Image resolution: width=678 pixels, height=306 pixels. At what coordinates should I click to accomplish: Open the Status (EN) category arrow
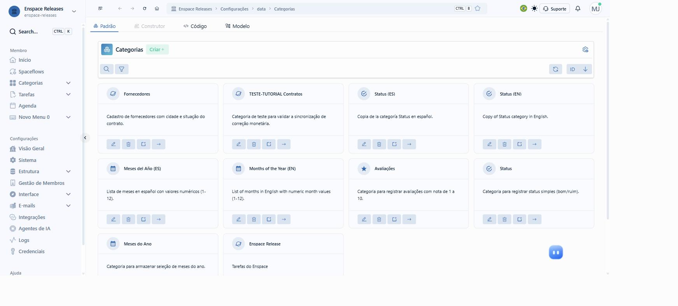click(534, 144)
